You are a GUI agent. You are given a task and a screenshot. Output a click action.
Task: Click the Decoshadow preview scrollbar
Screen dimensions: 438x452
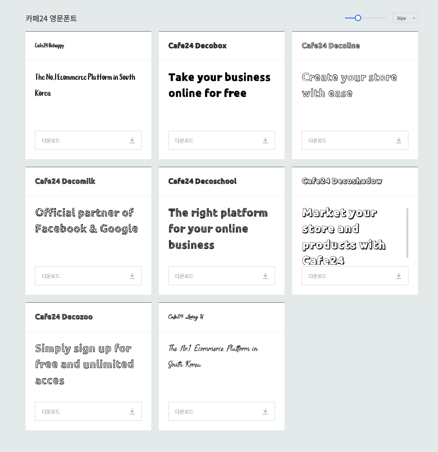tap(407, 233)
